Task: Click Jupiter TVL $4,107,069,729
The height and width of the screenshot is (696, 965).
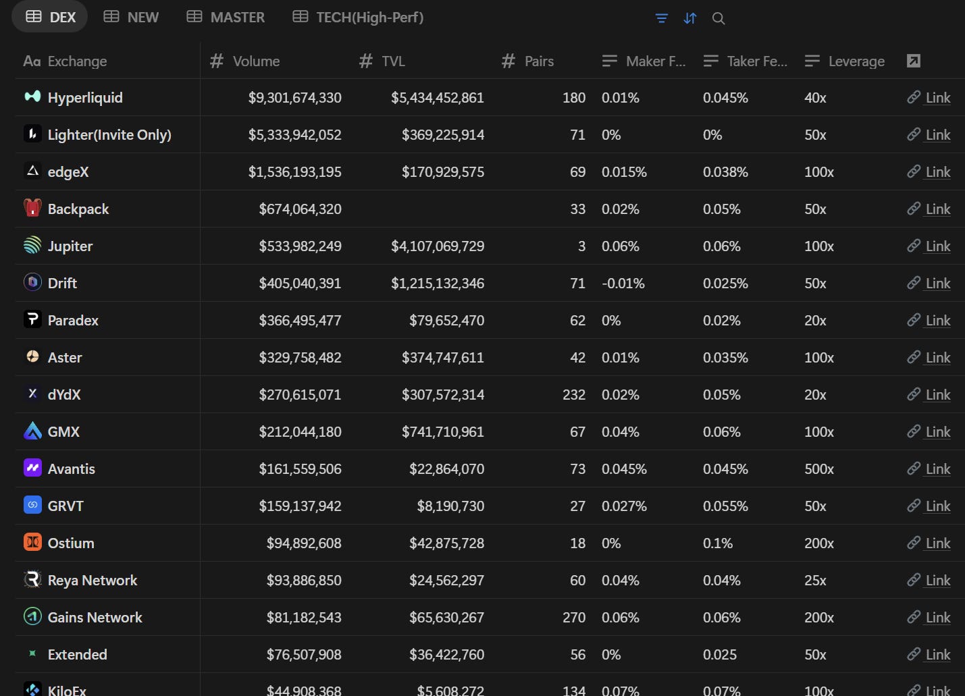Action: point(438,246)
